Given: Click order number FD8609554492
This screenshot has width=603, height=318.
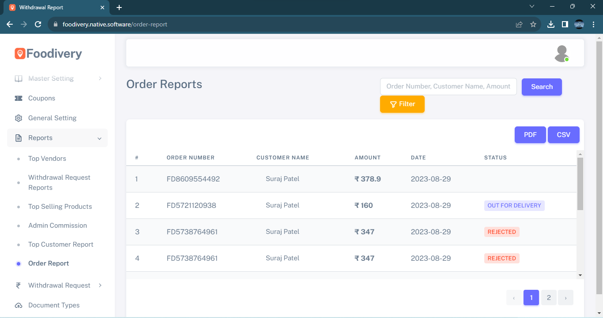Looking at the screenshot, I should [193, 179].
